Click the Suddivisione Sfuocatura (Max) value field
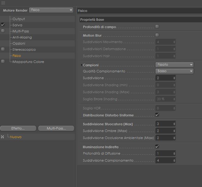202x187 pixels. [x=164, y=124]
